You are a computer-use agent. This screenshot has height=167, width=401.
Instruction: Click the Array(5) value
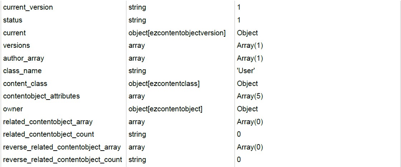[x=250, y=96]
